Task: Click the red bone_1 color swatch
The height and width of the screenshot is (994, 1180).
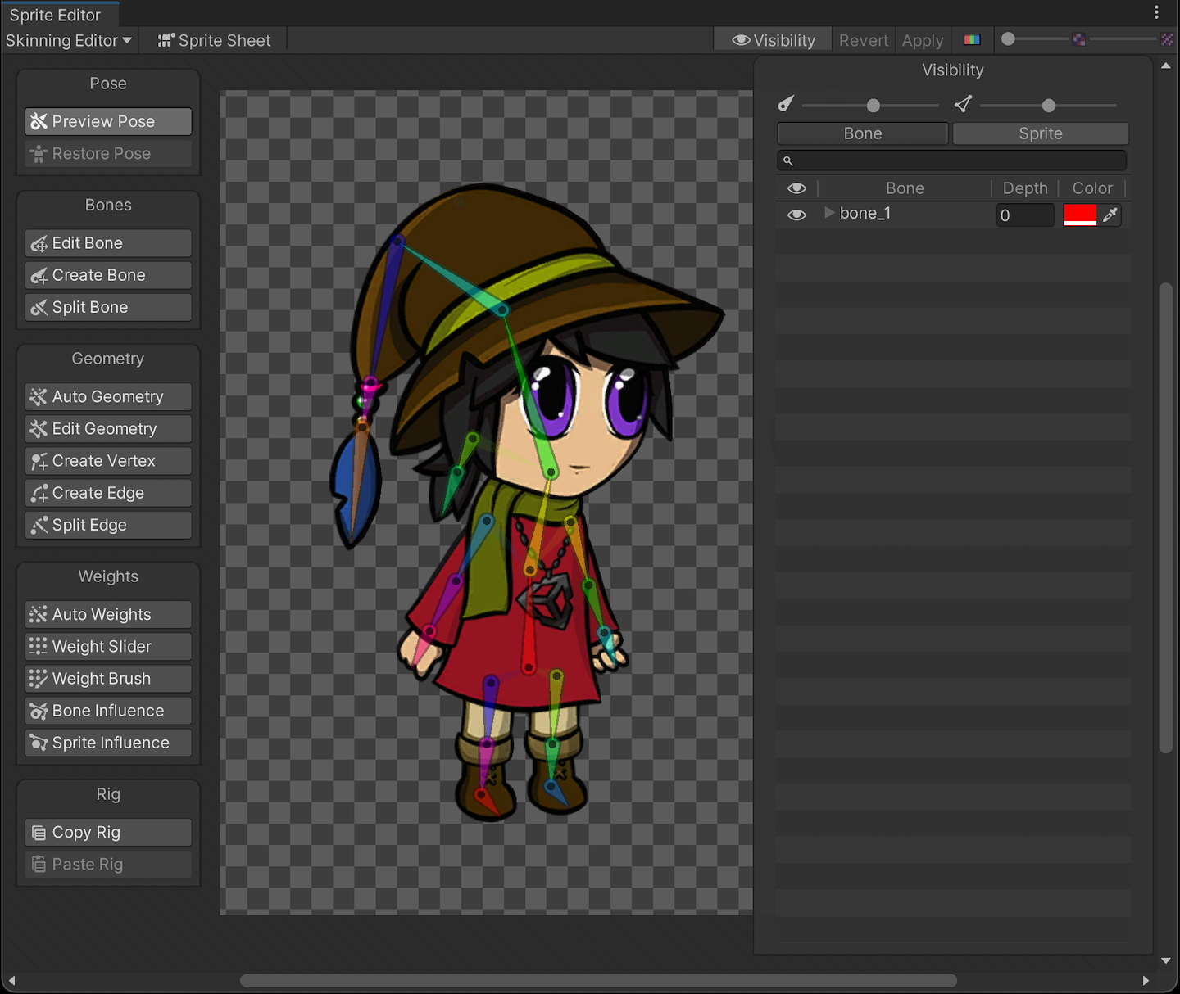Action: [x=1079, y=215]
